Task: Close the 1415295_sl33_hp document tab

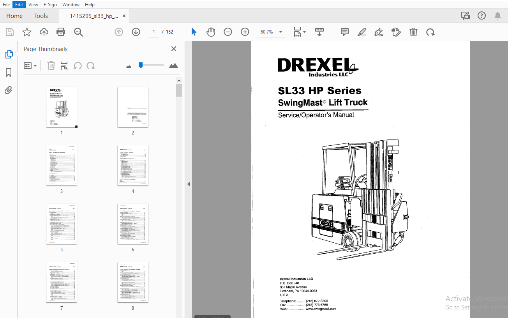Action: [124, 16]
